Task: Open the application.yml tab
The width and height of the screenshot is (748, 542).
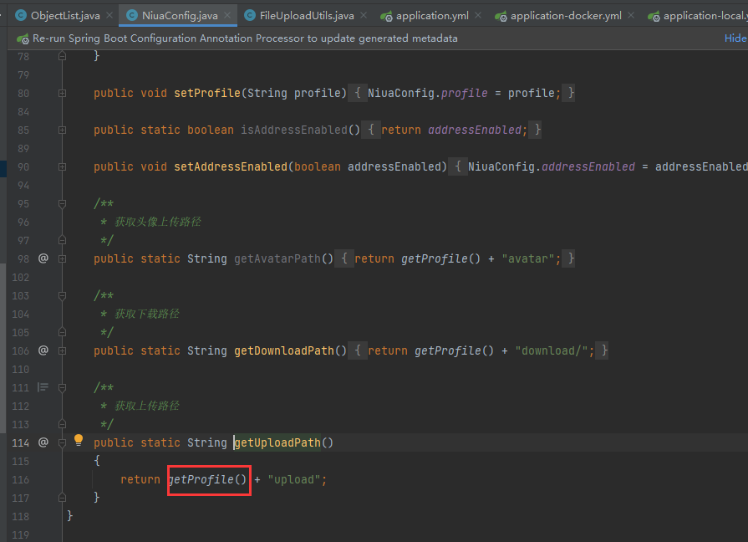Action: click(432, 16)
